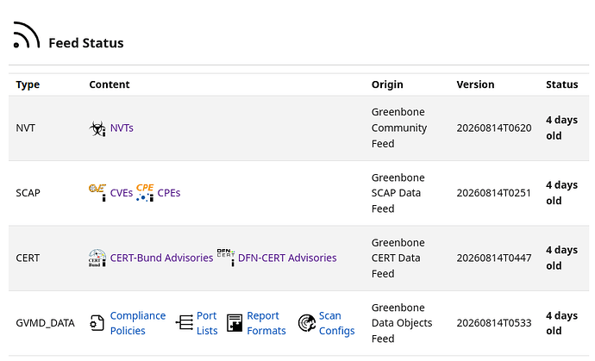Viewport: 595px width, 361px height.
Task: Click the Type column header
Action: coord(28,84)
